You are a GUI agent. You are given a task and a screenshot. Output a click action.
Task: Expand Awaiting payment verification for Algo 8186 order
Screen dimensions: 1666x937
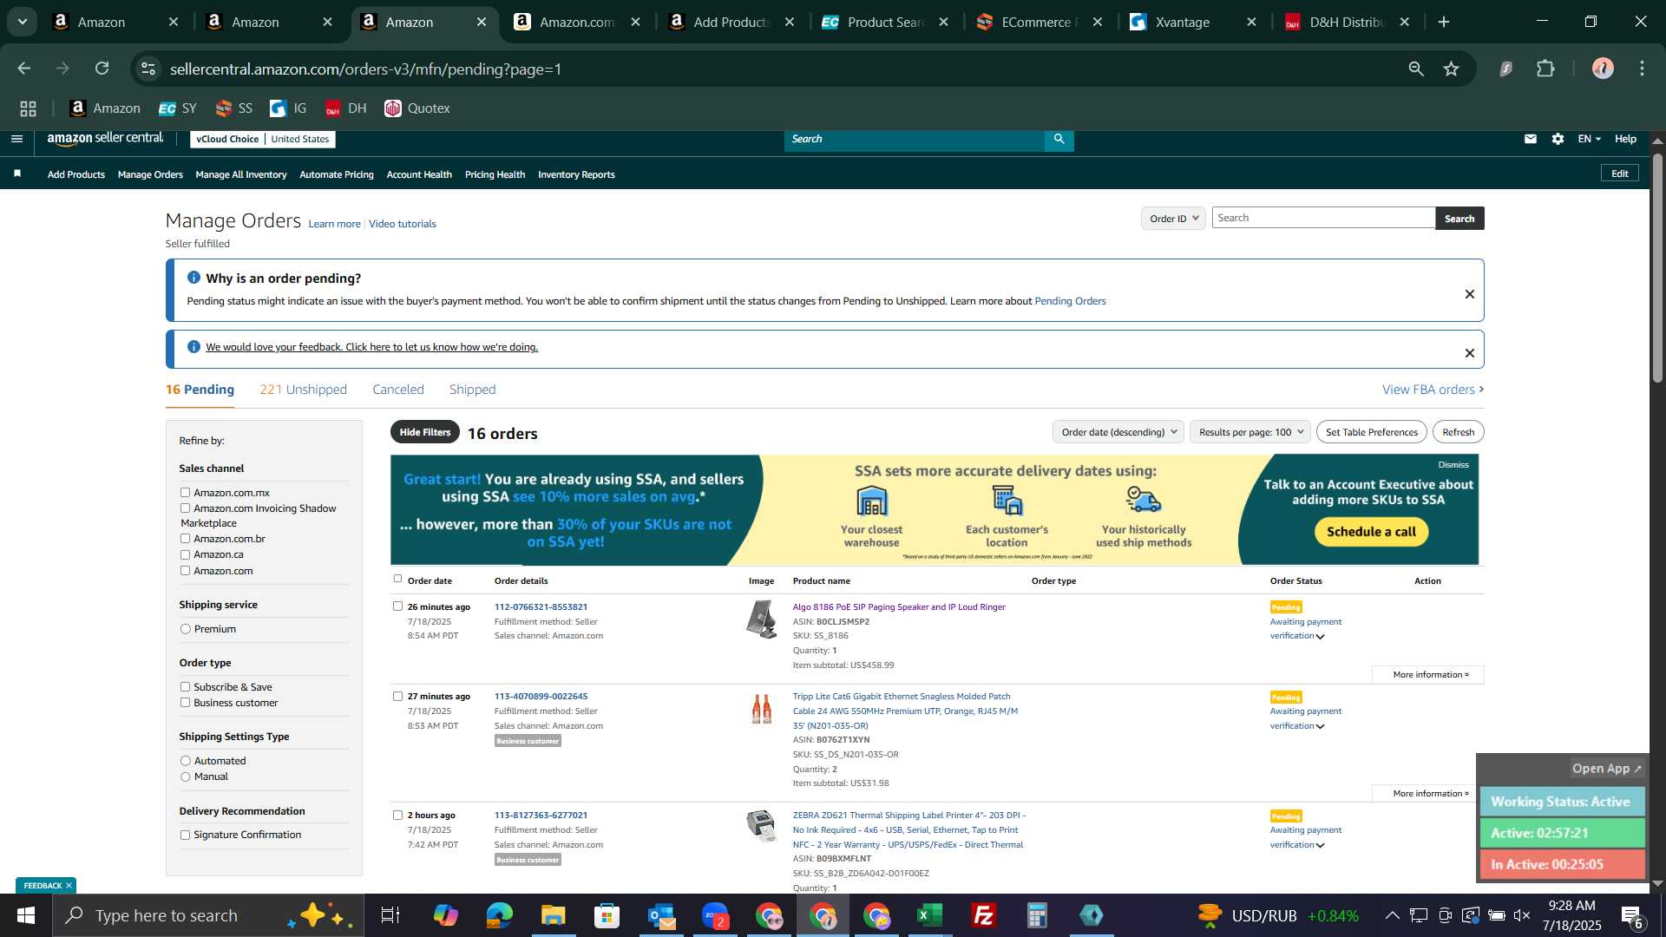(1320, 637)
